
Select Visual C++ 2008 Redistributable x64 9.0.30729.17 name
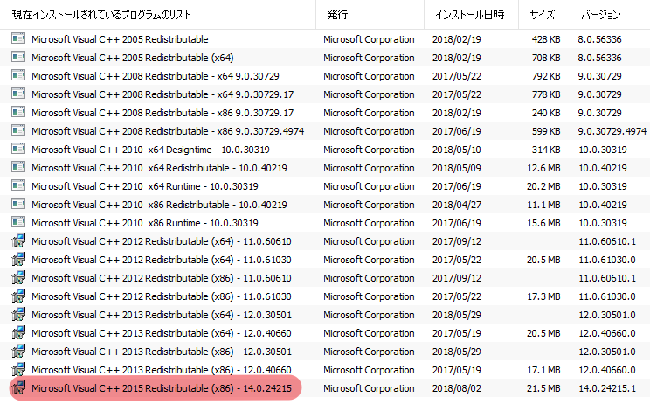coord(162,94)
